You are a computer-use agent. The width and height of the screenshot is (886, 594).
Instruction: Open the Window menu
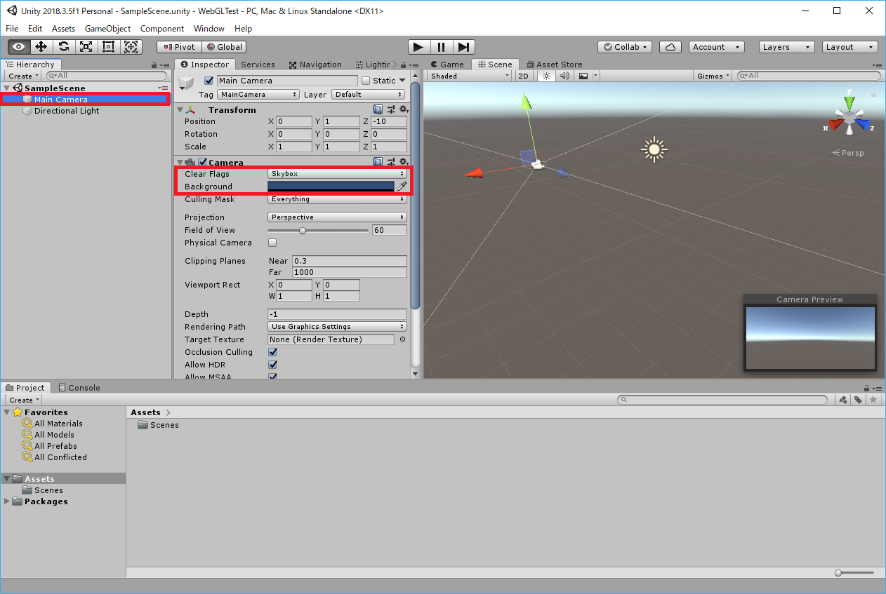point(209,29)
